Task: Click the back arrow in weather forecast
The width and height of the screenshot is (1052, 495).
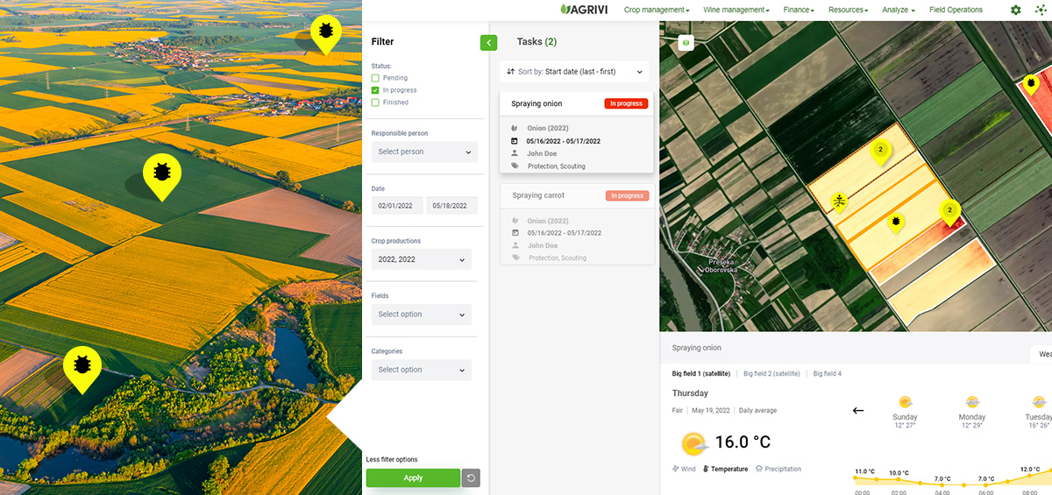Action: point(857,410)
